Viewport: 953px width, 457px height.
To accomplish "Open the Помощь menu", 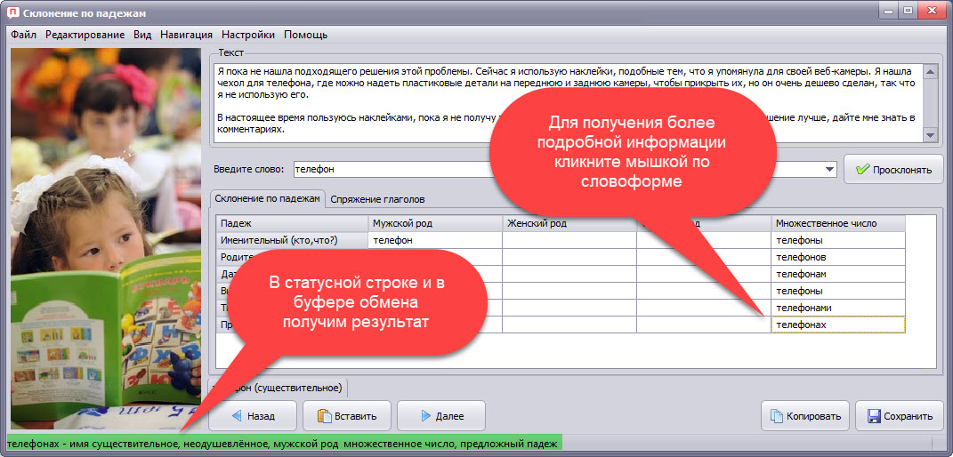I will coord(306,35).
